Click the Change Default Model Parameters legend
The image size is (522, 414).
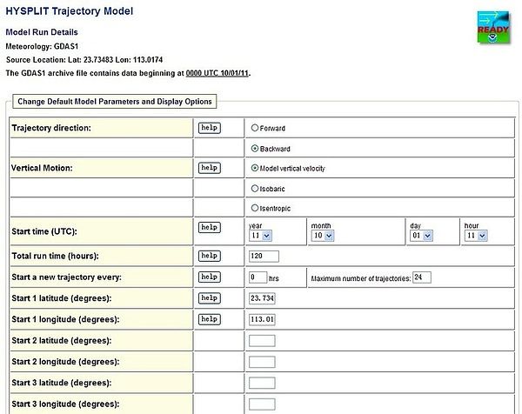[x=115, y=102]
